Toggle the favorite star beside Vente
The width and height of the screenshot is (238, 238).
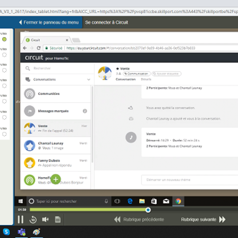click(118, 69)
